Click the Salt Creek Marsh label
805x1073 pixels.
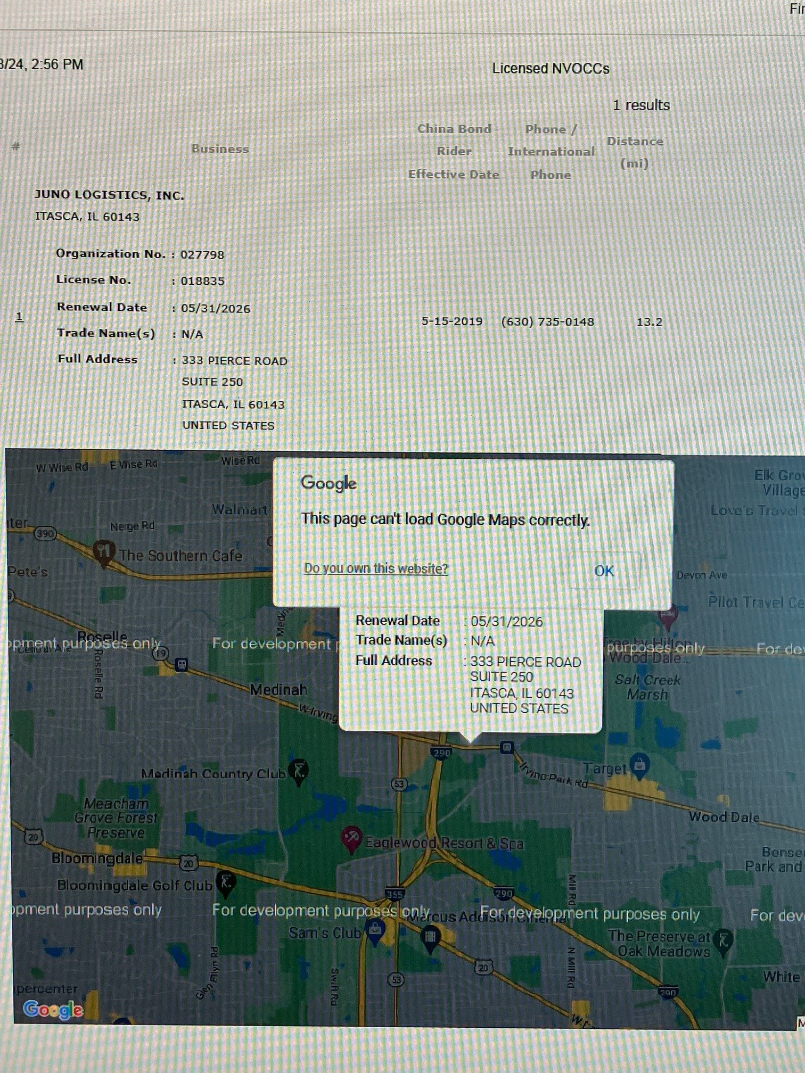(647, 687)
